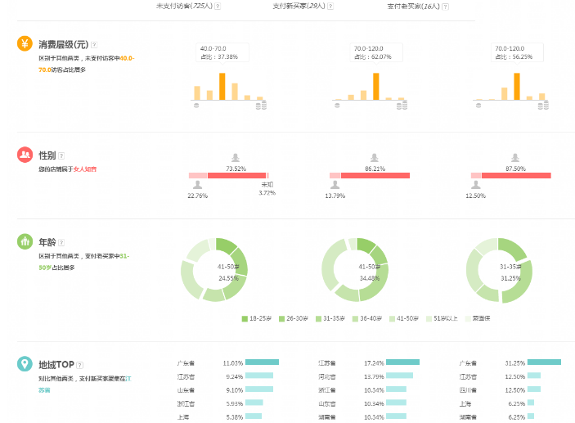575x423 pixels.
Task: Toggle the 51岁以上 legend item
Action: click(438, 318)
